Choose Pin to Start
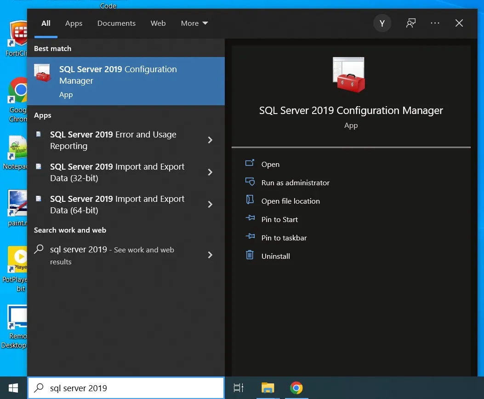This screenshot has height=399, width=484. click(x=279, y=219)
